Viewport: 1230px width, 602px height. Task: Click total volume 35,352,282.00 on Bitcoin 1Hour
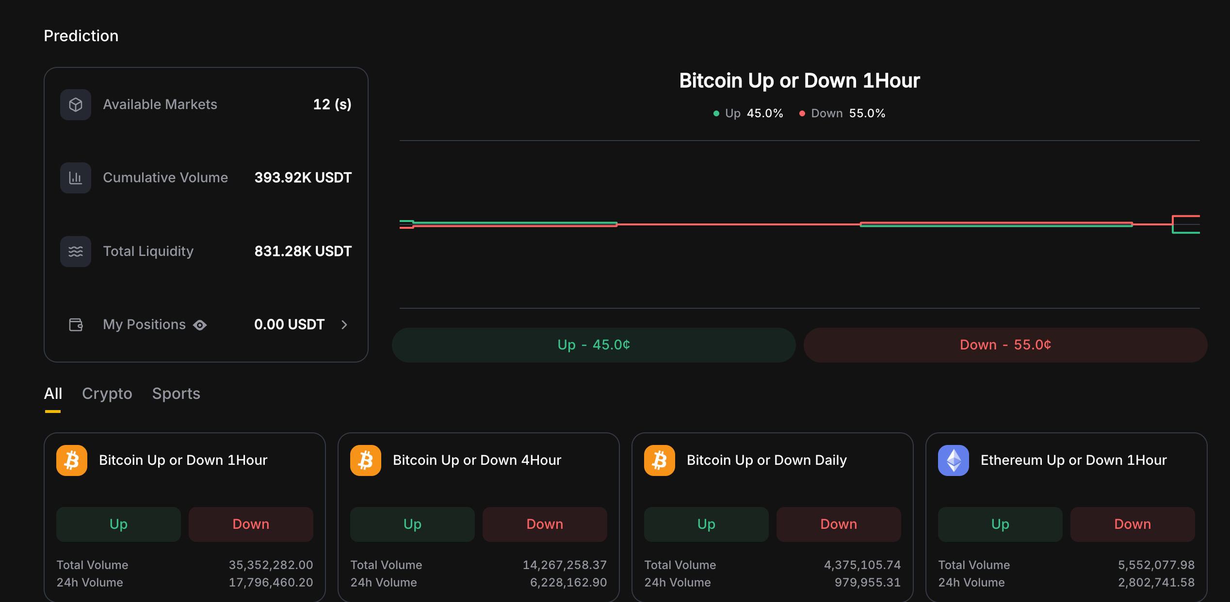tap(271, 565)
